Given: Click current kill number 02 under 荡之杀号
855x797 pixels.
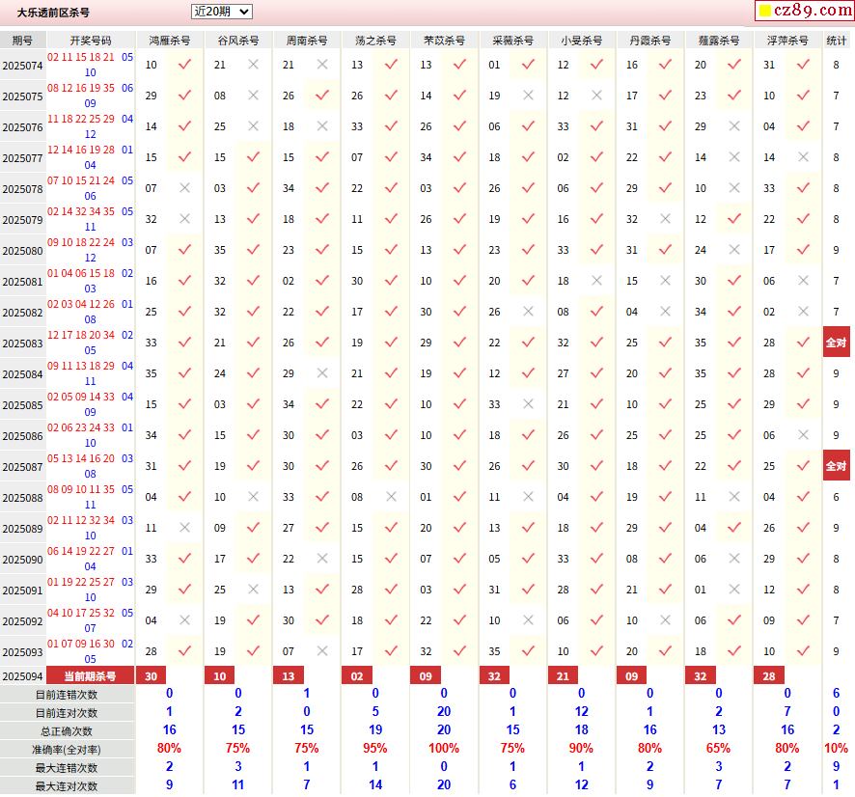Looking at the screenshot, I should (357, 676).
